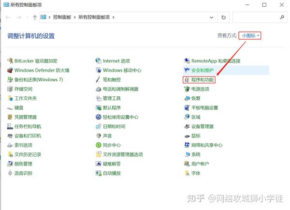Open the 轻松使用设置中心 icon
This screenshot has height=210, width=290.
tap(99, 117)
